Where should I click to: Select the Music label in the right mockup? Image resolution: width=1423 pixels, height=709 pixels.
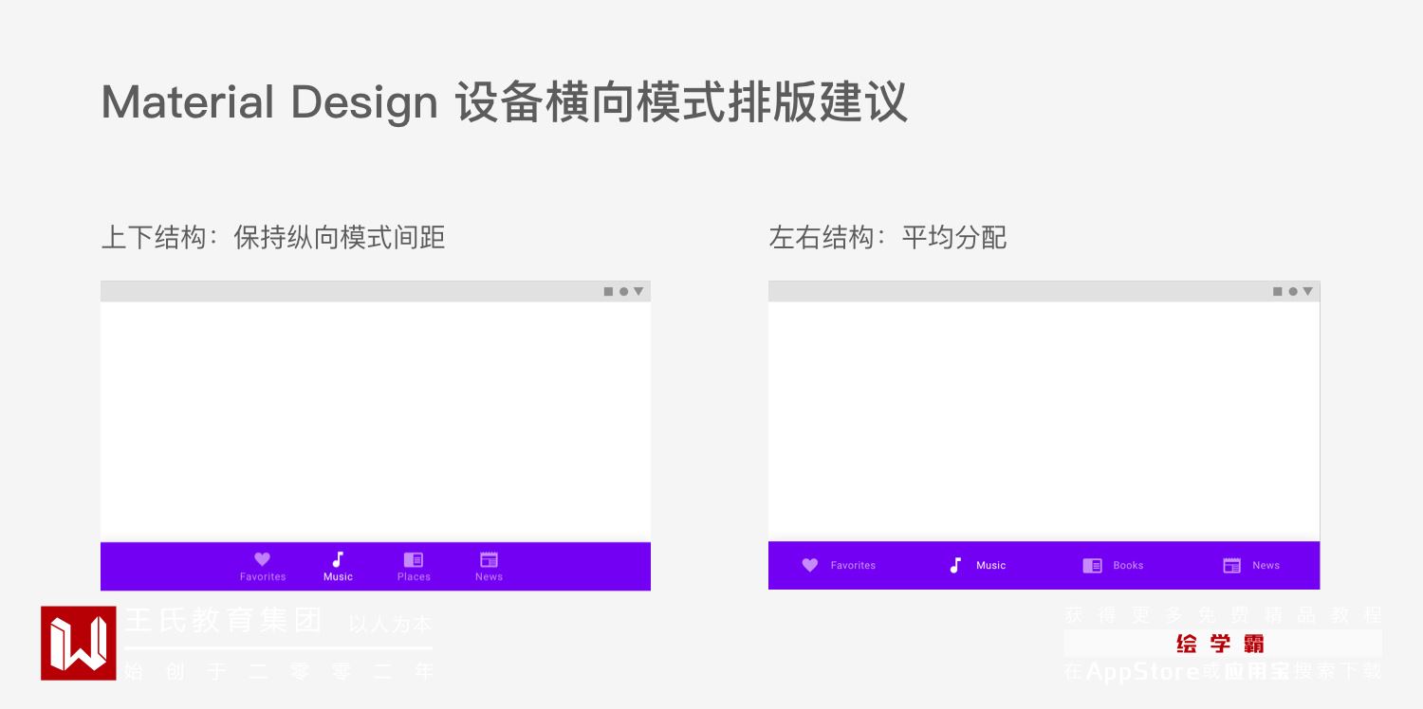pyautogui.click(x=990, y=566)
